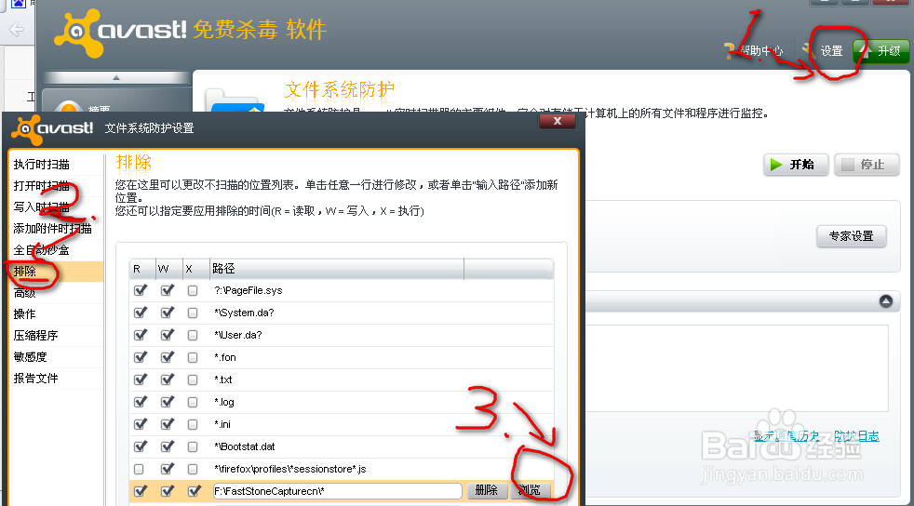This screenshot has height=506, width=914.
Task: Select 压缩程序 in settings sidebar
Action: 35,336
